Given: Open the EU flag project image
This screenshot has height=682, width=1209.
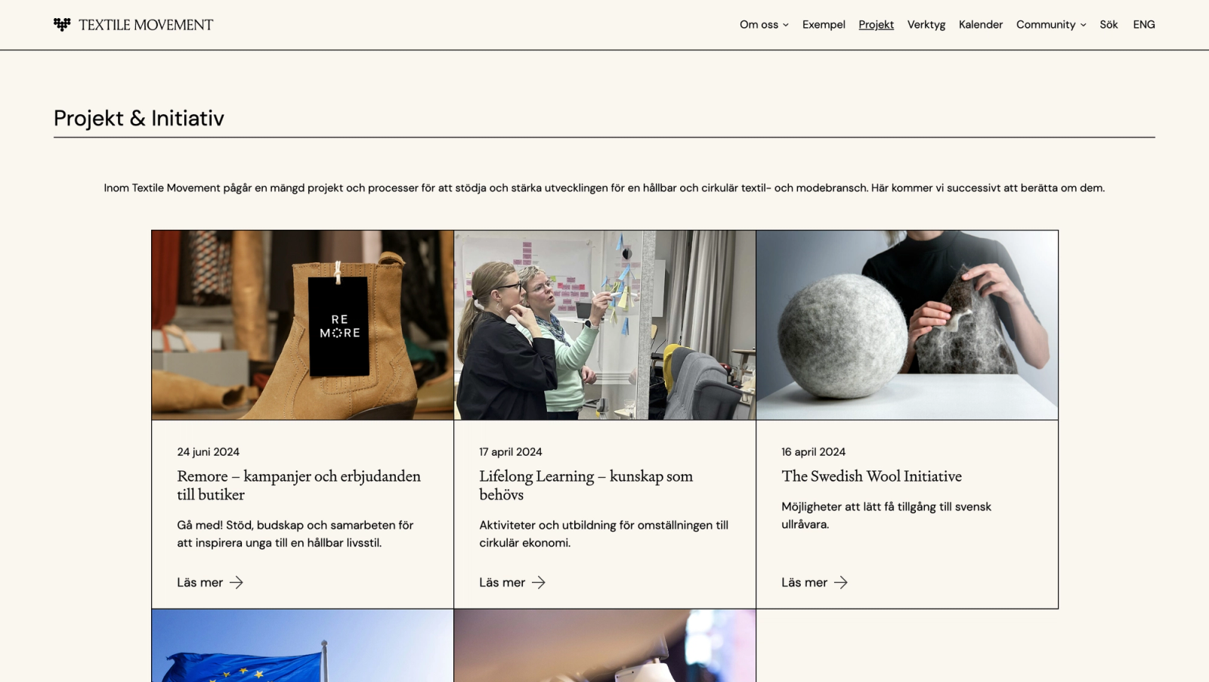Looking at the screenshot, I should (x=302, y=646).
